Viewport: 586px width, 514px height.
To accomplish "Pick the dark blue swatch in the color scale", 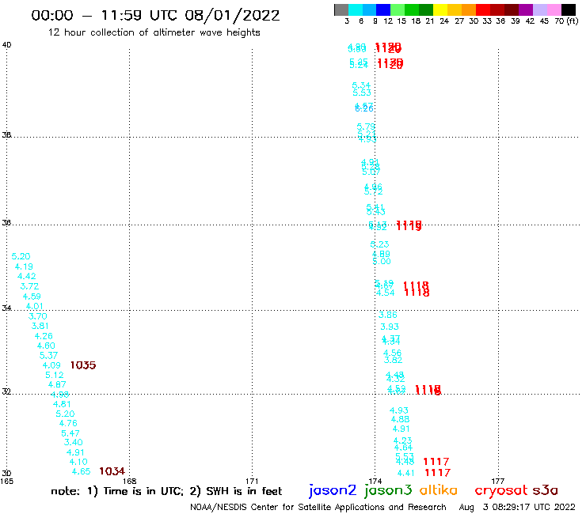I will click(x=383, y=9).
